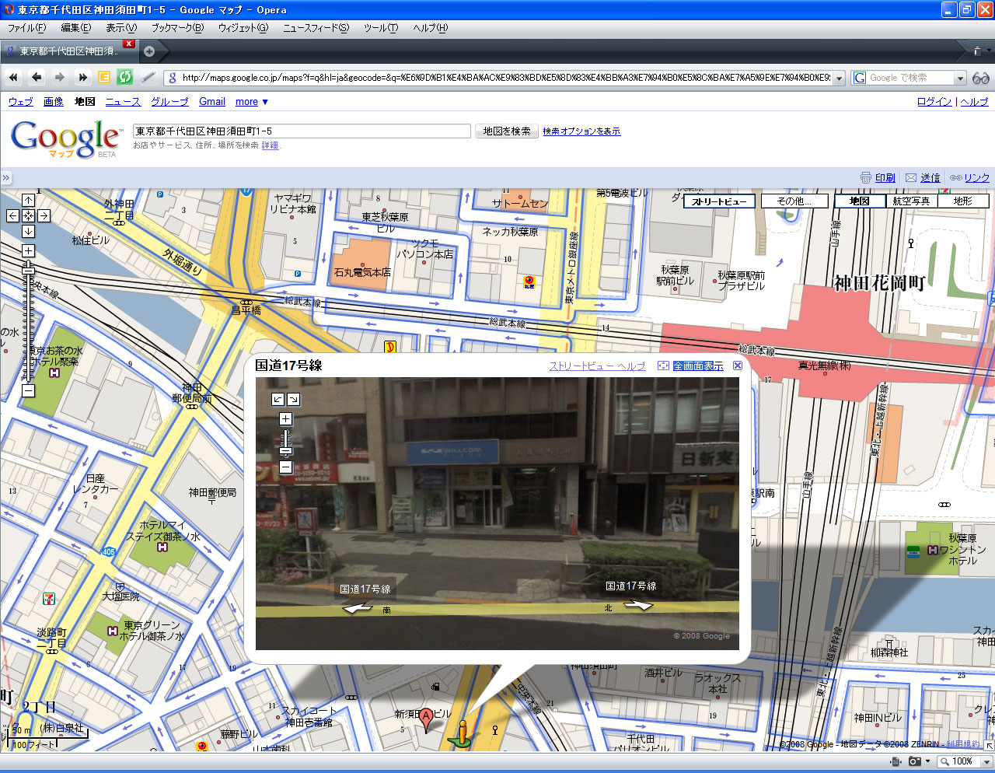The image size is (995, 773).
Task: Click in the map address search field
Action: 302,131
